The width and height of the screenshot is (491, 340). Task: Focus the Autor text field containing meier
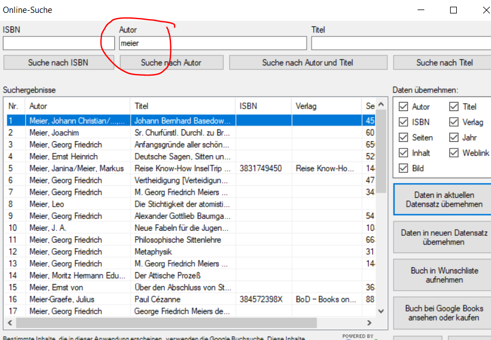click(x=212, y=43)
